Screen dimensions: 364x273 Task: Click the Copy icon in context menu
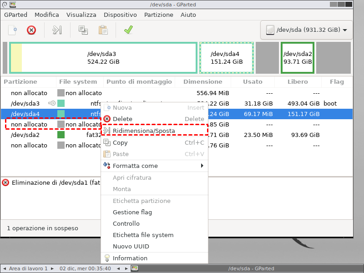click(x=107, y=142)
